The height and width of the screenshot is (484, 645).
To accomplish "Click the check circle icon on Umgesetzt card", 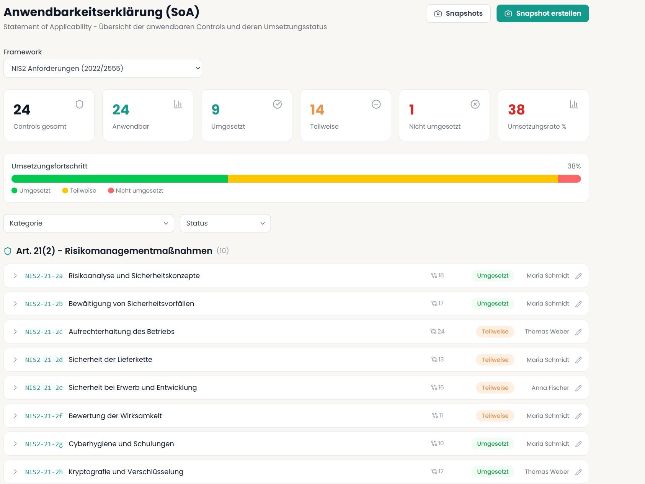I will [277, 104].
